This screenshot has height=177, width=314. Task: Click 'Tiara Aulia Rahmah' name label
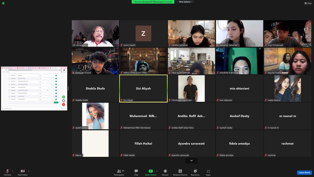(181, 73)
